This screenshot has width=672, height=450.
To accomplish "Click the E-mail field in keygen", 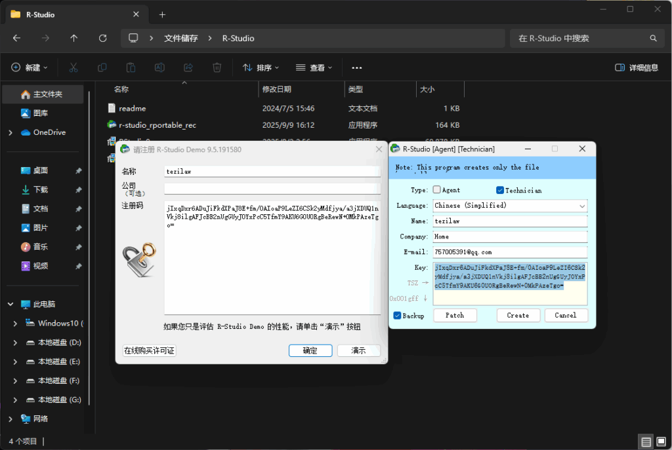I will pos(510,252).
